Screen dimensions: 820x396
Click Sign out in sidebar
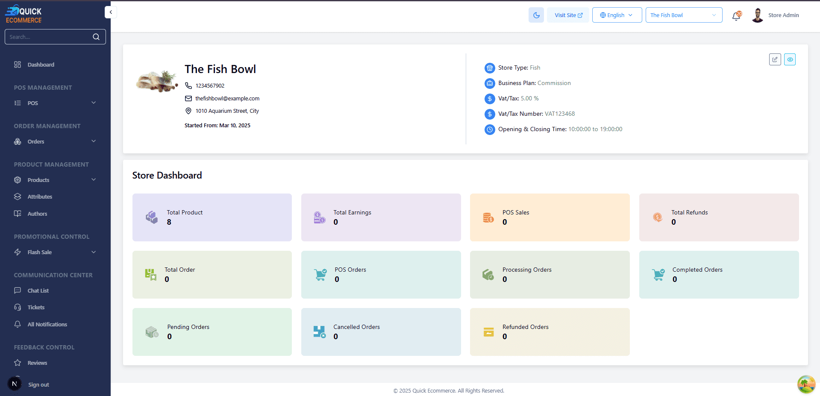pyautogui.click(x=38, y=384)
